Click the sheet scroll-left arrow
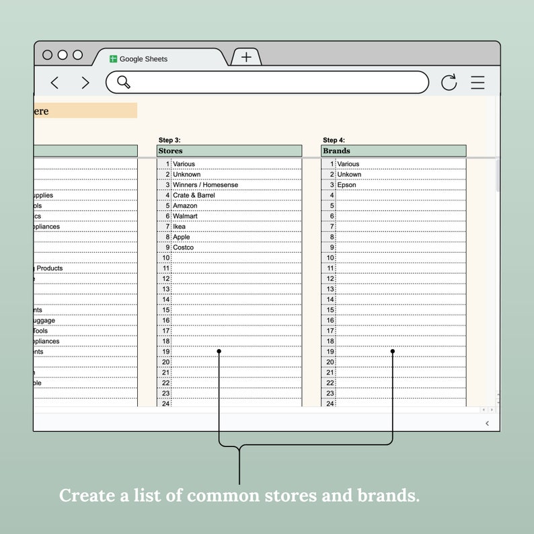This screenshot has height=534, width=534. coord(484,410)
